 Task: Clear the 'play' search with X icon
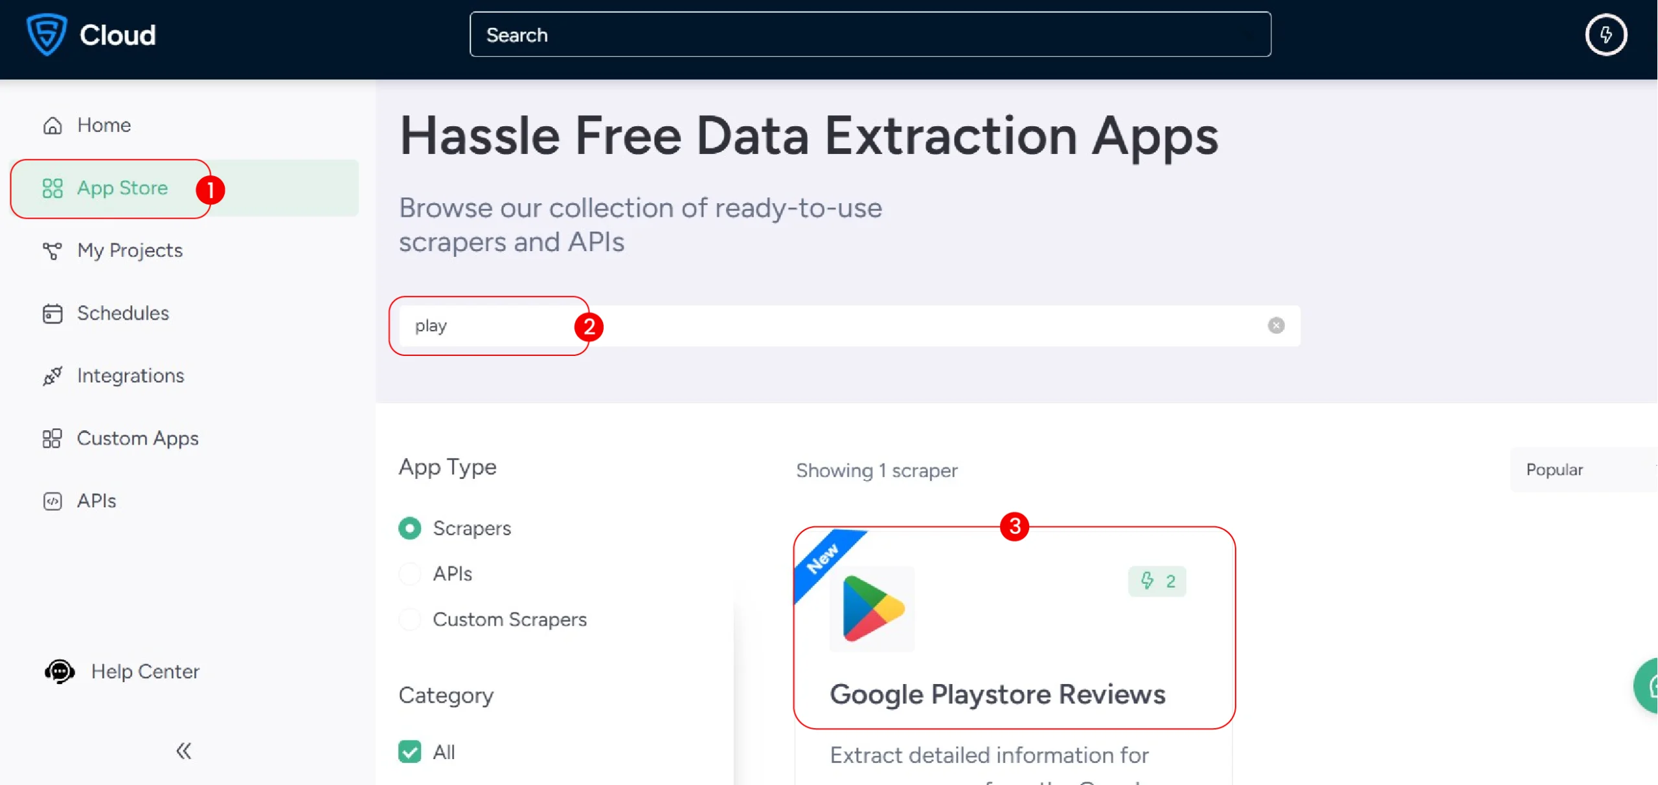[1276, 326]
